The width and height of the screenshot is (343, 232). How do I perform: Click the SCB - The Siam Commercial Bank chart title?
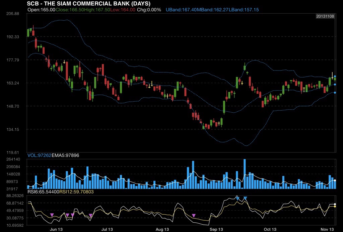coord(88,3)
